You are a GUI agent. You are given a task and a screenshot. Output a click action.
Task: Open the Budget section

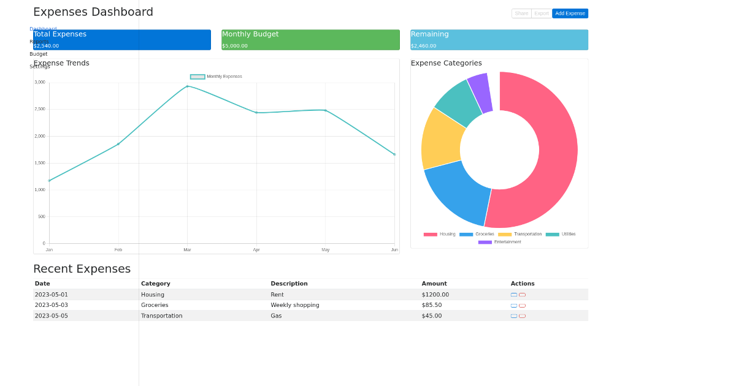point(38,53)
